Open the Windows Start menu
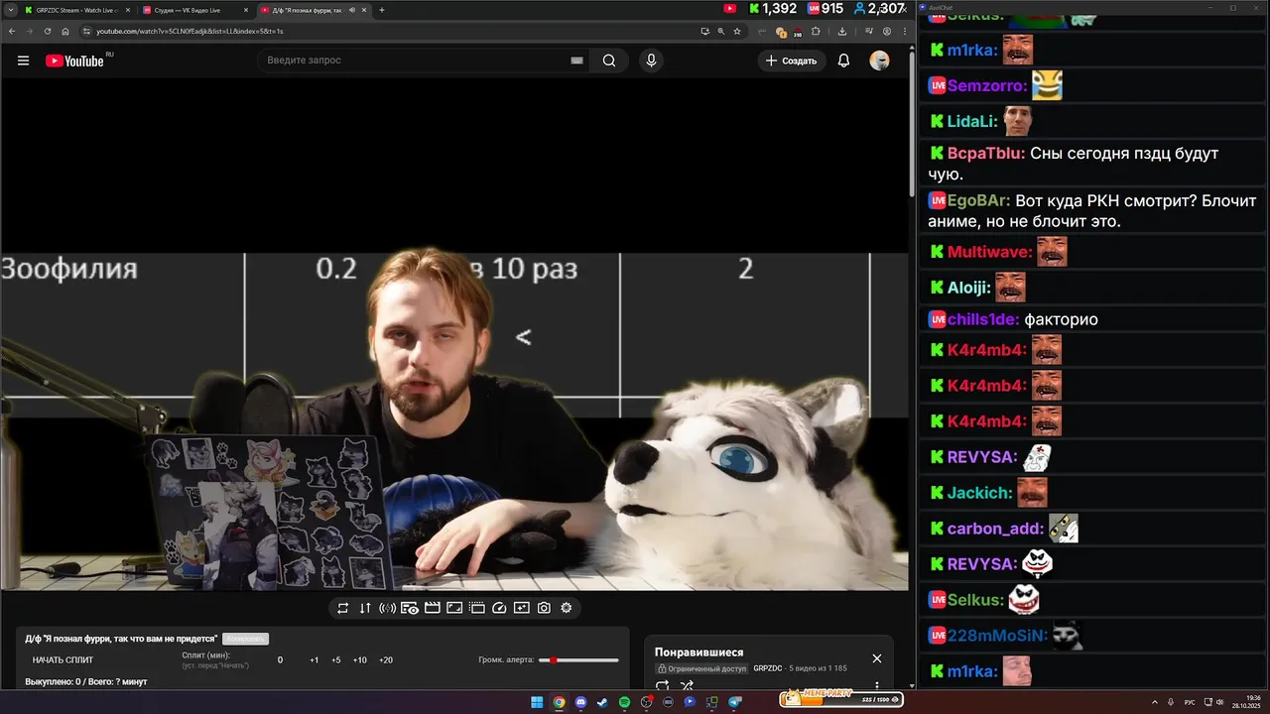 (537, 702)
